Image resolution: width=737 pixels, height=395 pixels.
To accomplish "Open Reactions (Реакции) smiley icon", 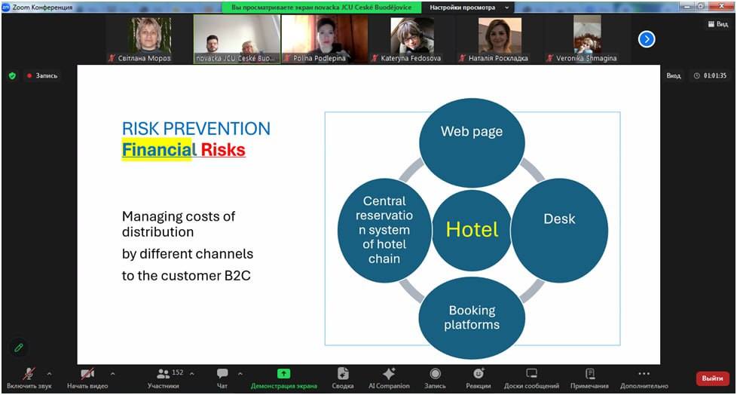I will [478, 374].
